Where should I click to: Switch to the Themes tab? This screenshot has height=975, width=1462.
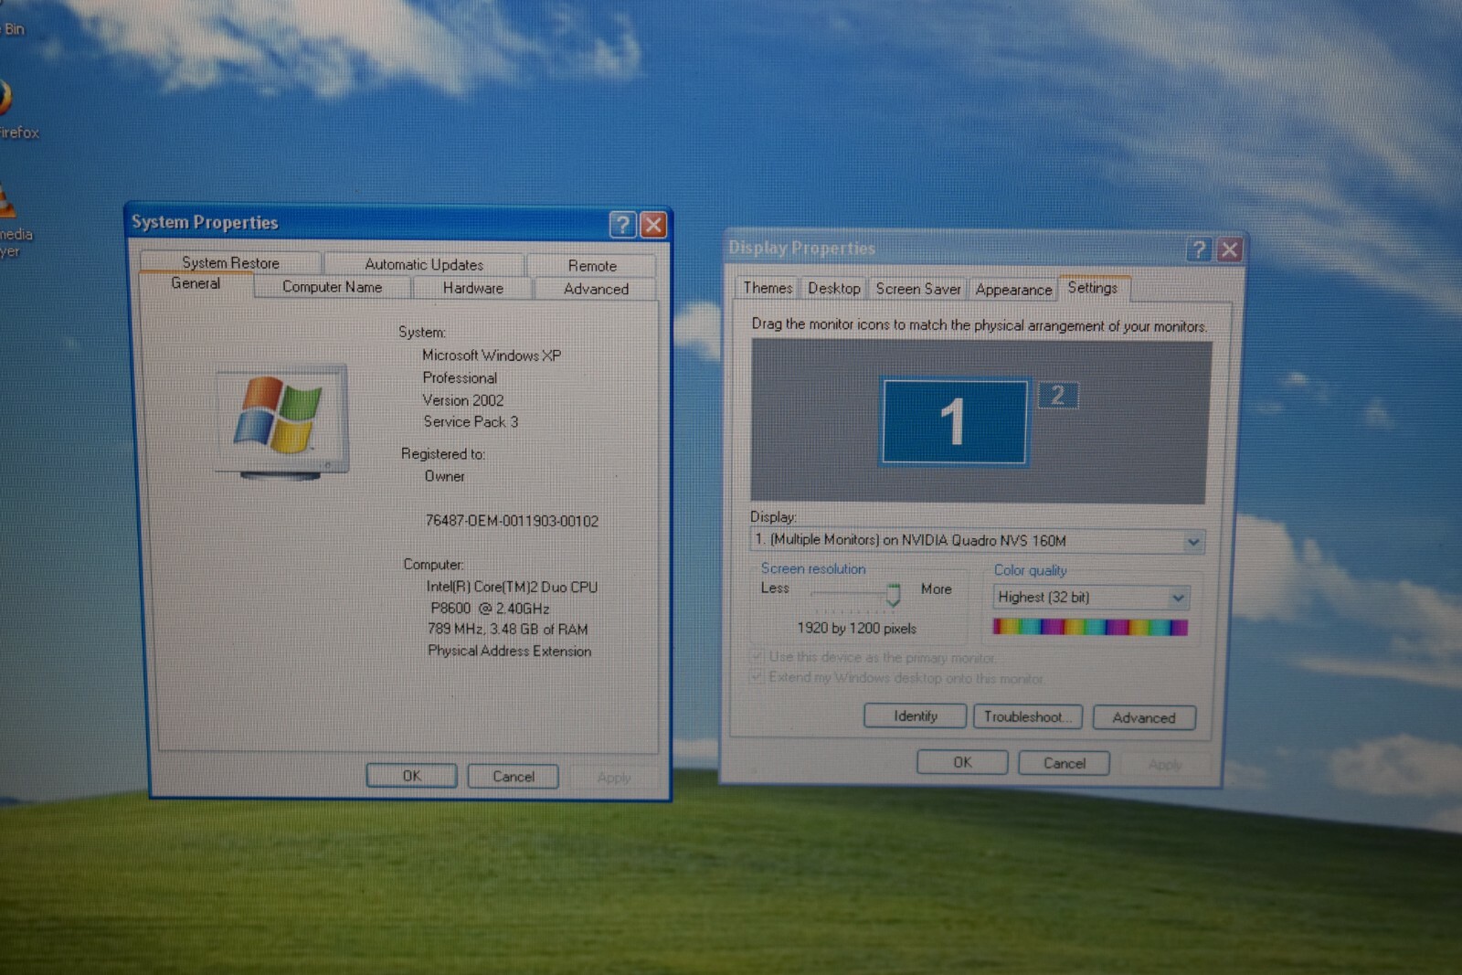pyautogui.click(x=768, y=288)
